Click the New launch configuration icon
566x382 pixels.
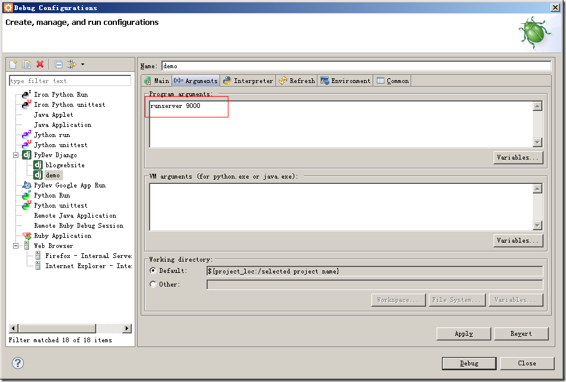13,64
